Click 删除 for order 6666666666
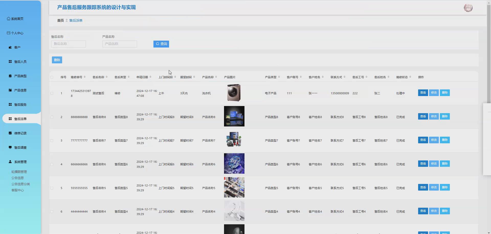 pyautogui.click(x=445, y=164)
